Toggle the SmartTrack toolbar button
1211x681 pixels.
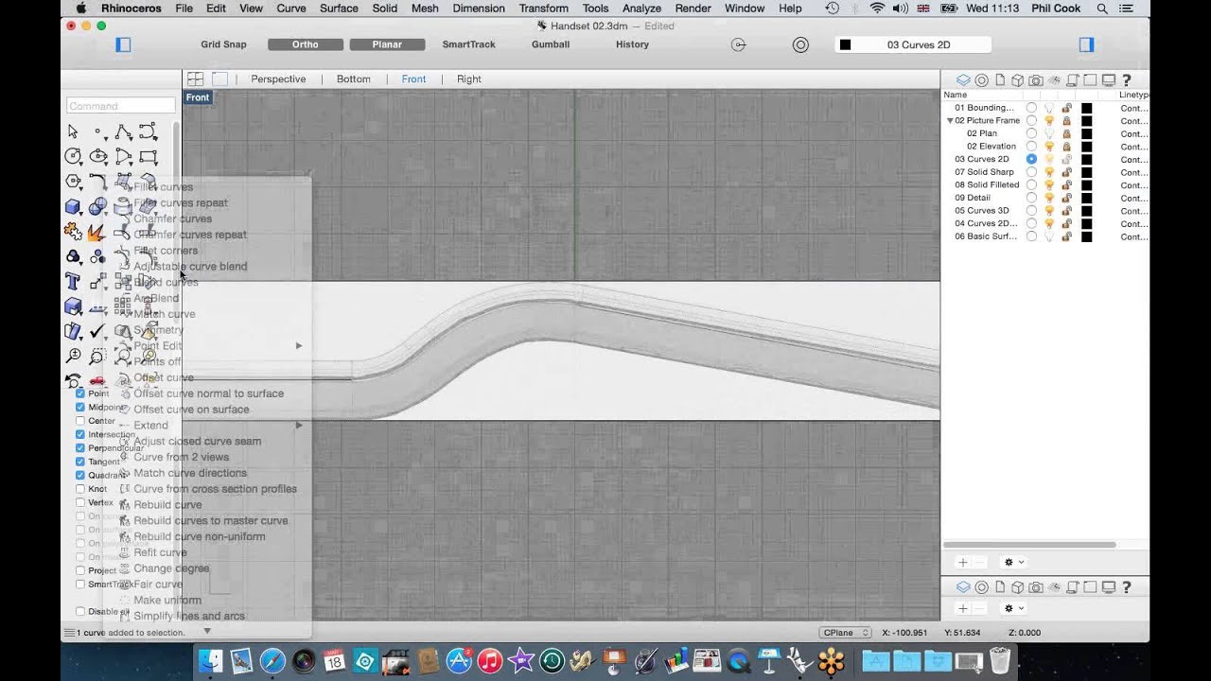(469, 44)
